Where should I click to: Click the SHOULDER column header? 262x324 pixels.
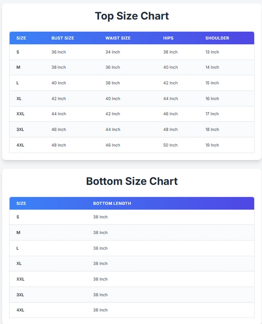coord(217,38)
